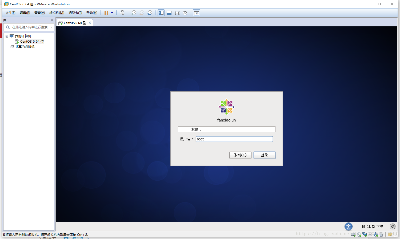The height and width of the screenshot is (239, 400).
Task: Click the CD/DVD device status icon
Action: click(359, 234)
